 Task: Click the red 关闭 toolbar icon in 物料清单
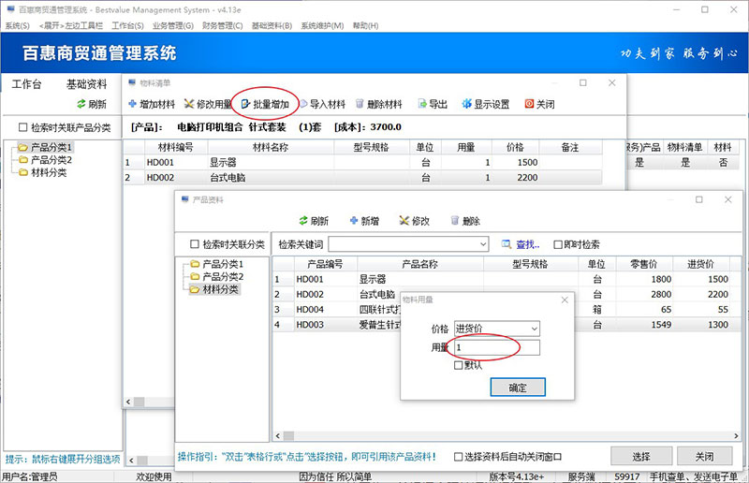(529, 104)
